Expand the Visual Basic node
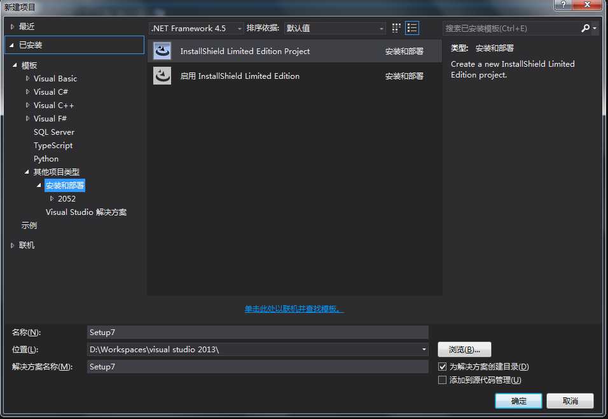608x419 pixels. (27, 78)
